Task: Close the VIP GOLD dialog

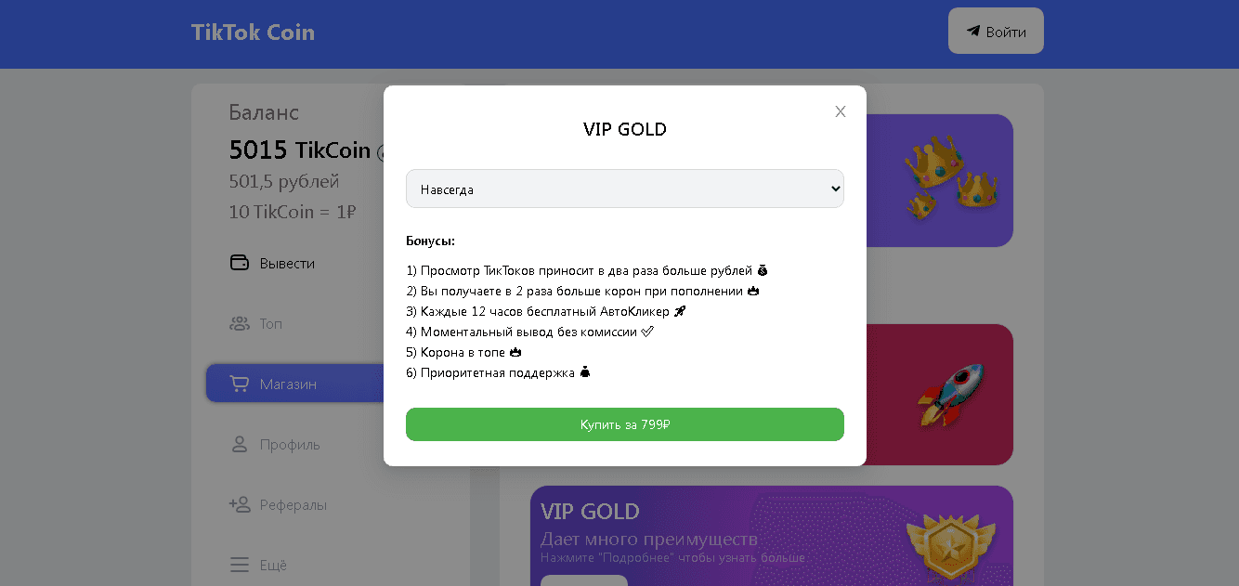Action: tap(841, 111)
